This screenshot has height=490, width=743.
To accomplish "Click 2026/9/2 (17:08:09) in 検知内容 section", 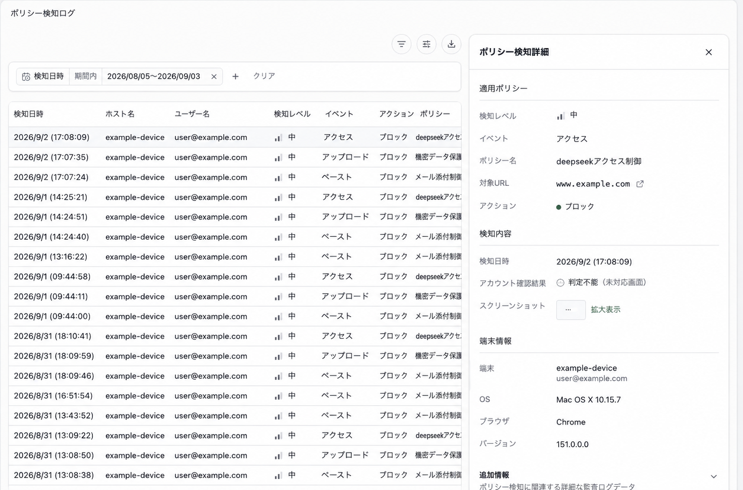I will pyautogui.click(x=594, y=262).
